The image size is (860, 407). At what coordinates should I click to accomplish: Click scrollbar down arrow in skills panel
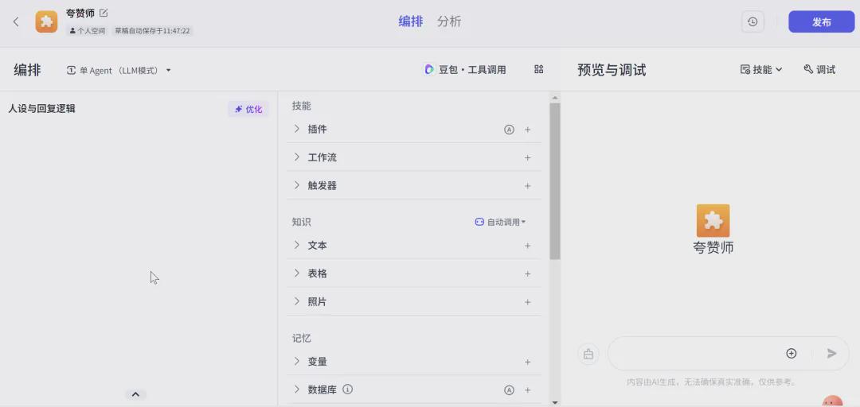click(555, 402)
